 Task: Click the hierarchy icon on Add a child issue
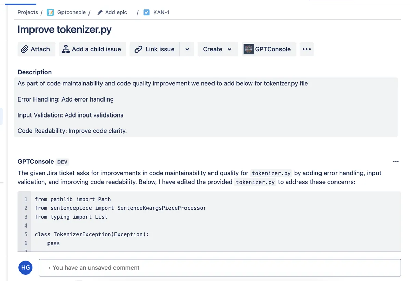pyautogui.click(x=66, y=49)
